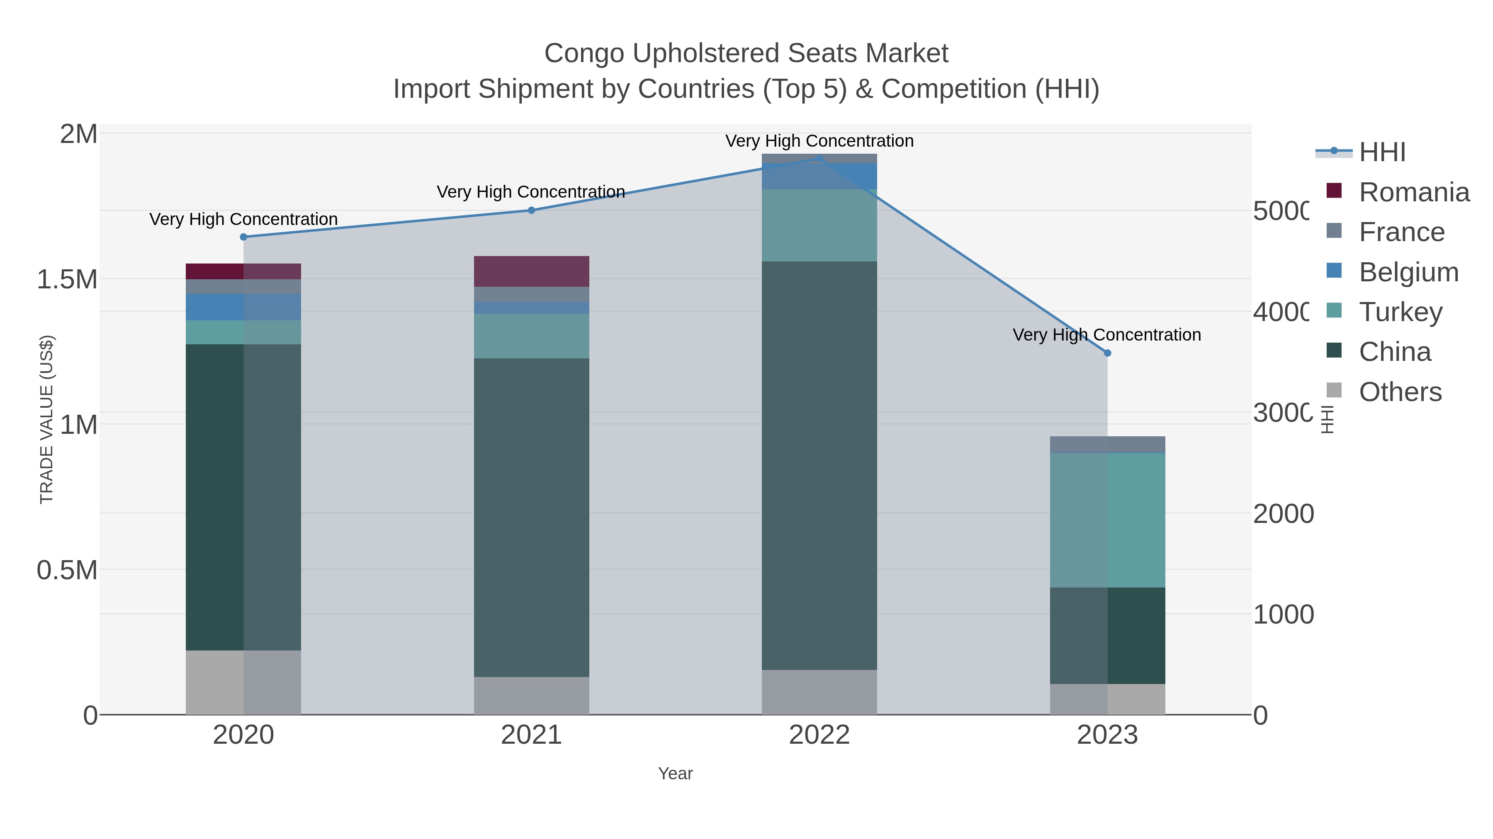
Task: Select the Belgium bar segment for 2020
Action: pos(243,307)
